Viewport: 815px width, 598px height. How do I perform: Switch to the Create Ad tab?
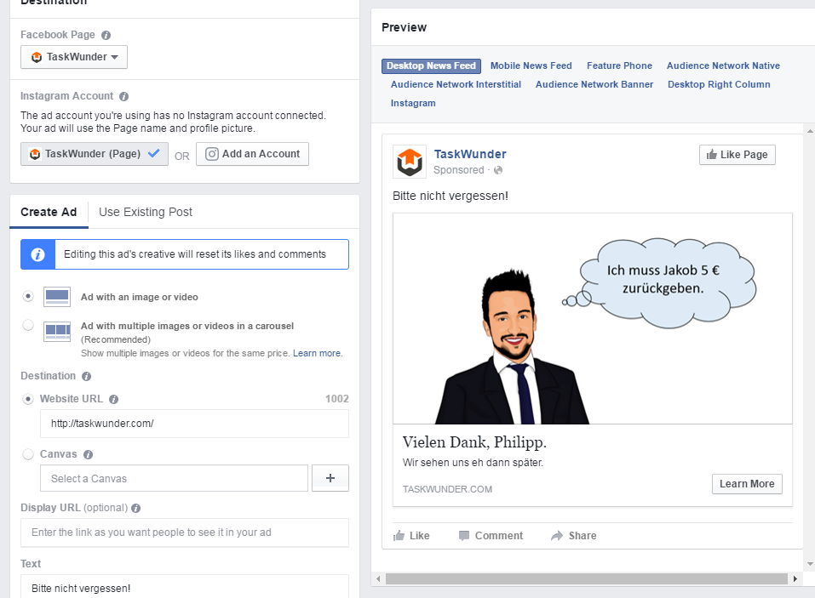[x=49, y=213]
